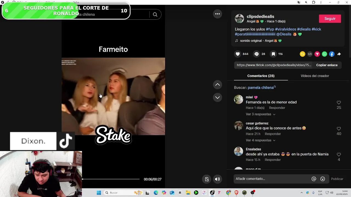Viewport: 351px width, 197px height.
Task: Reply to miwi's comment
Action: (x=277, y=108)
